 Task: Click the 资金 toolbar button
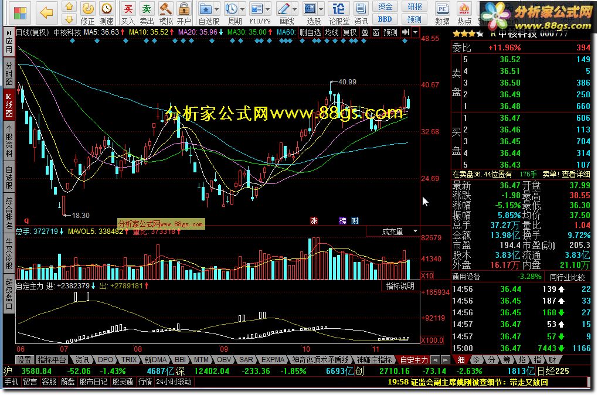click(x=385, y=6)
